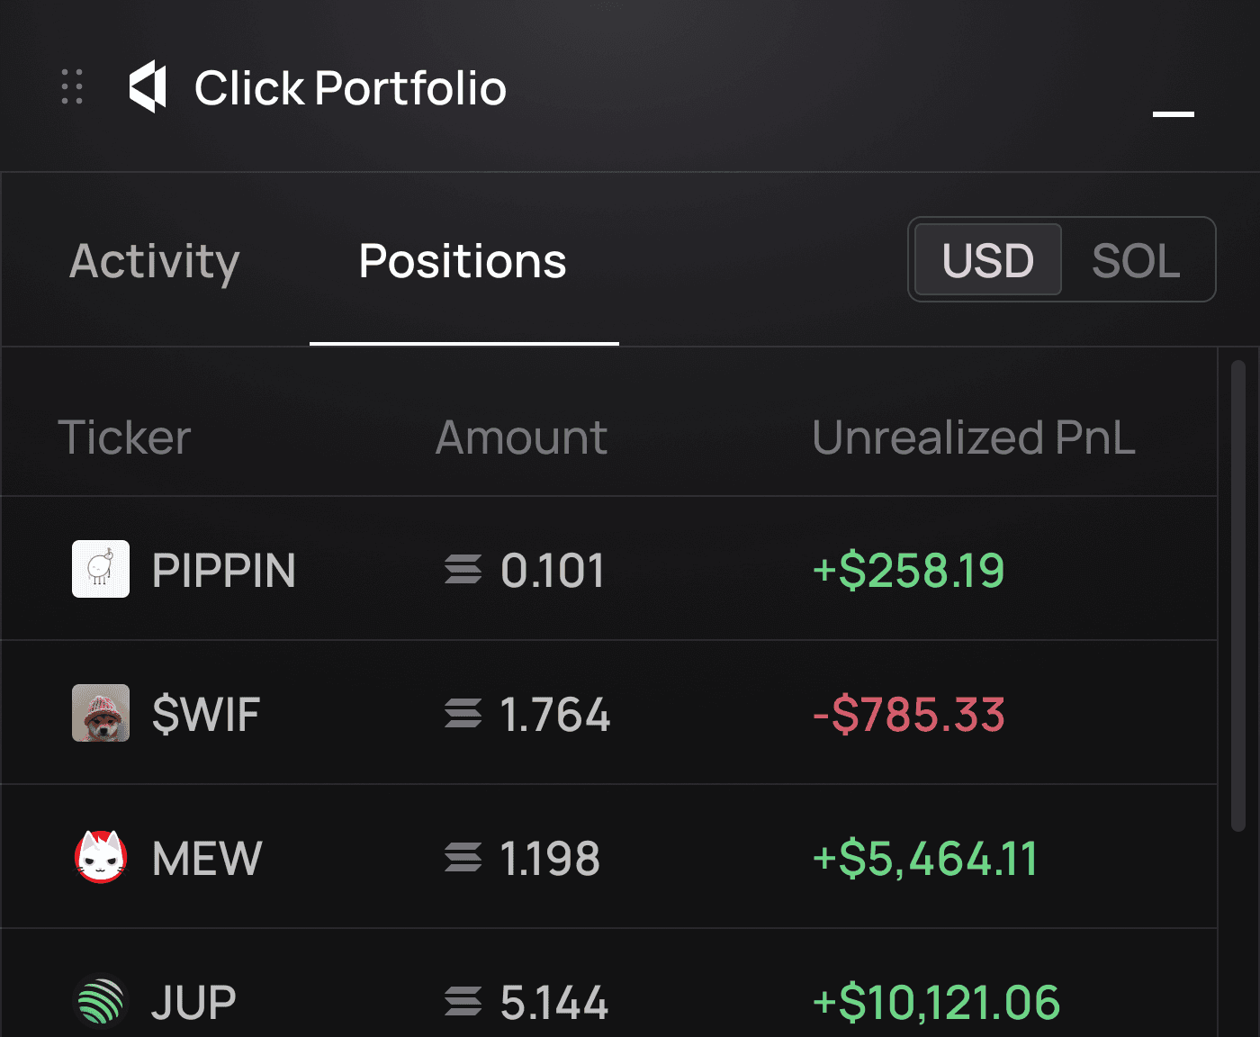This screenshot has width=1260, height=1037.
Task: Click the Click Portfolio logo icon
Action: (148, 87)
